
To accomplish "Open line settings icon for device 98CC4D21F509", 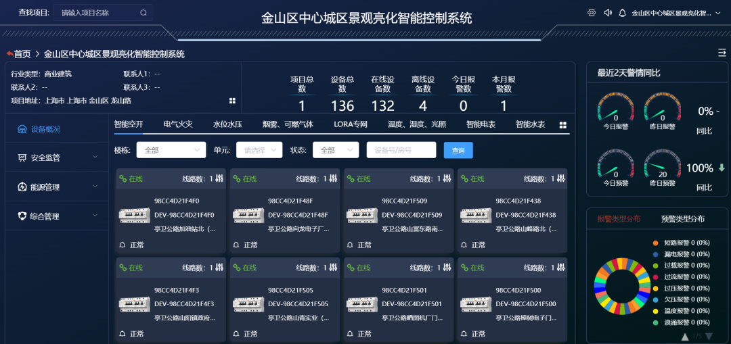I will click(x=447, y=178).
